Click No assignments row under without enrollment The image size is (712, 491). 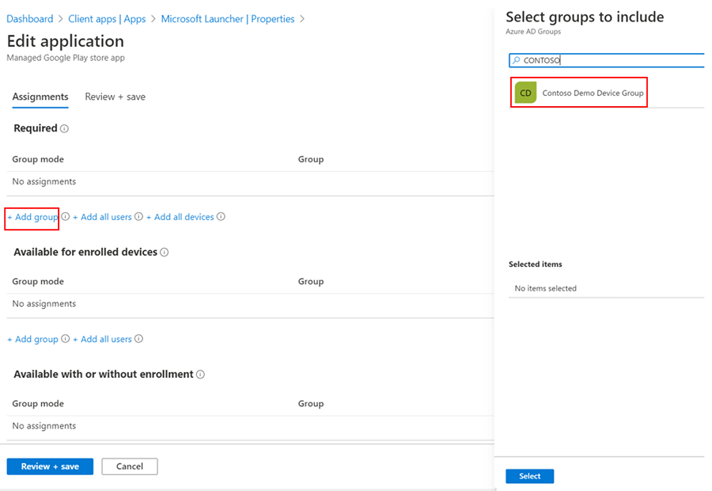point(250,426)
